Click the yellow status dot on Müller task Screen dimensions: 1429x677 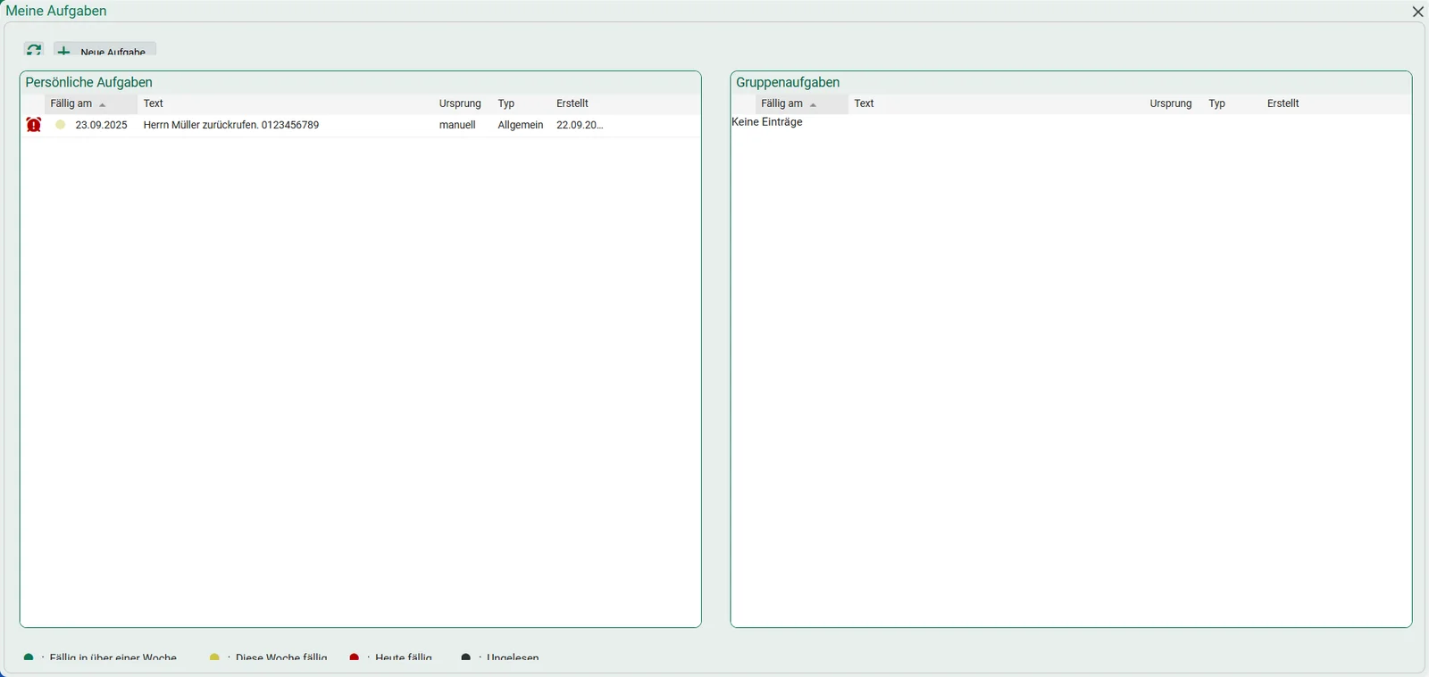[61, 125]
